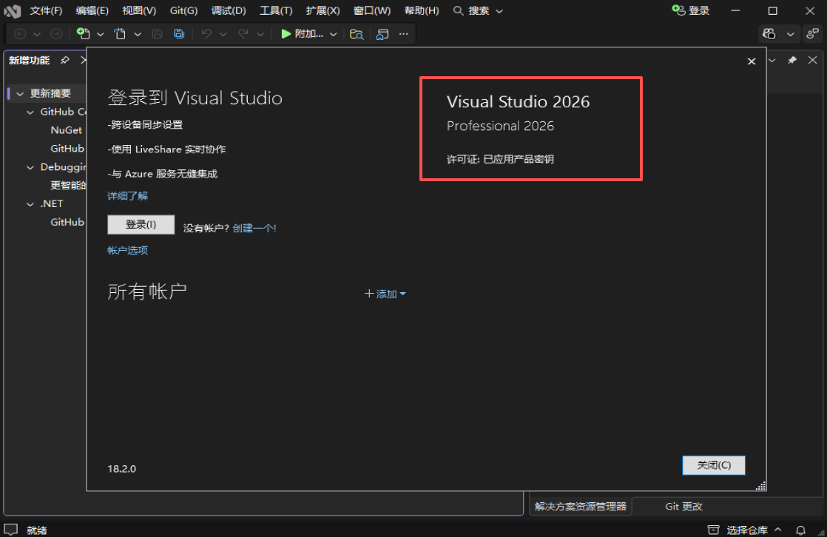The width and height of the screenshot is (827, 537).
Task: Open the 扩展(X) menu
Action: pos(323,10)
